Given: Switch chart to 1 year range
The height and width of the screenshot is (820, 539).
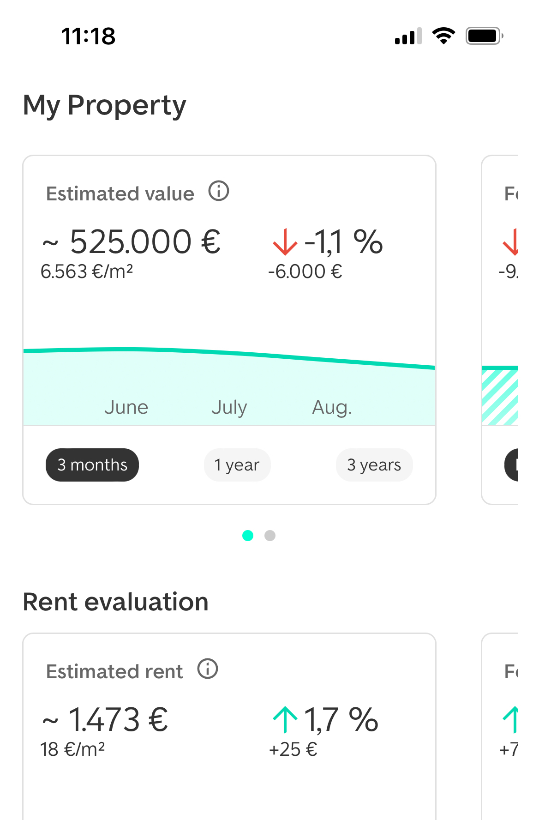Looking at the screenshot, I should [x=237, y=465].
